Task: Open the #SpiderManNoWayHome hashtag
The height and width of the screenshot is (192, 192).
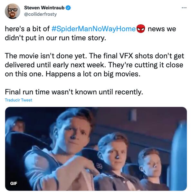Action: 93,29
